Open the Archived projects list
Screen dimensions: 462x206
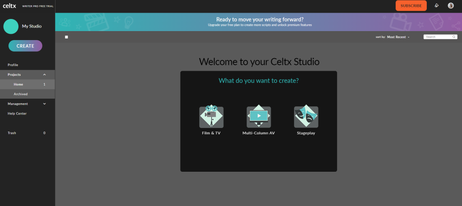click(x=21, y=94)
